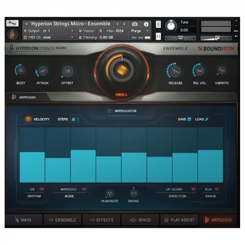Click the Steps value 8
The height and width of the screenshot is (245, 245).
pos(73,120)
